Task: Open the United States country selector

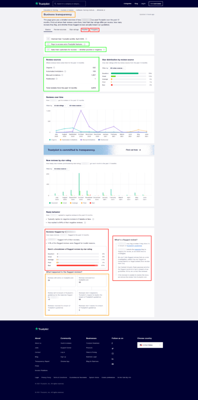Action: pyautogui.click(x=150, y=345)
